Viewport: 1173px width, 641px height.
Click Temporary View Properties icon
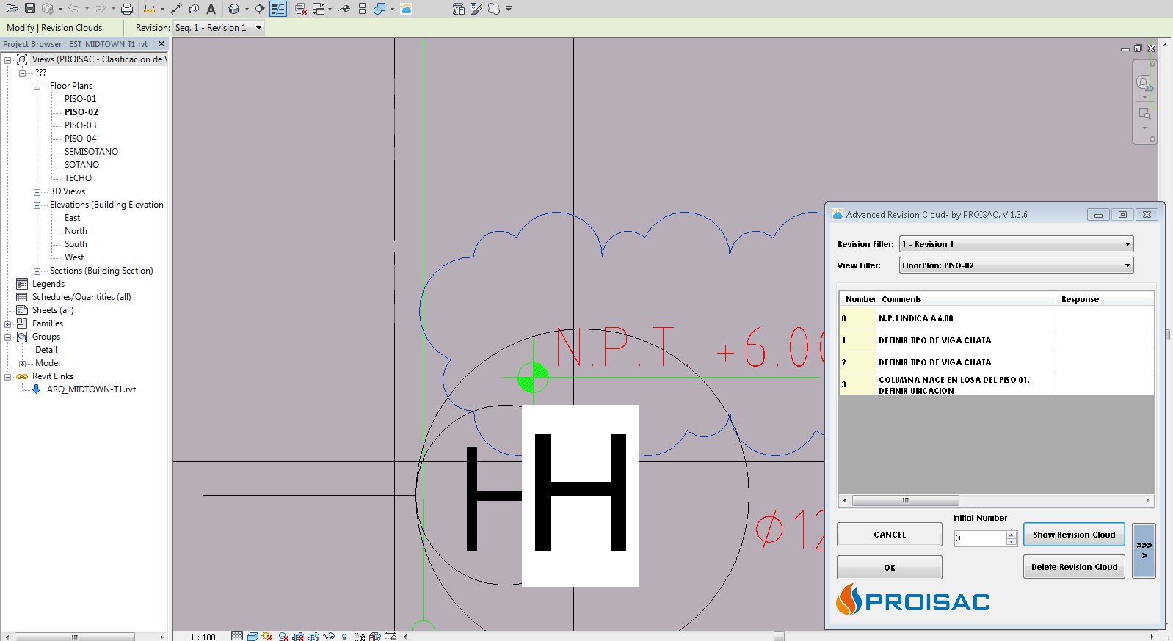tap(360, 636)
